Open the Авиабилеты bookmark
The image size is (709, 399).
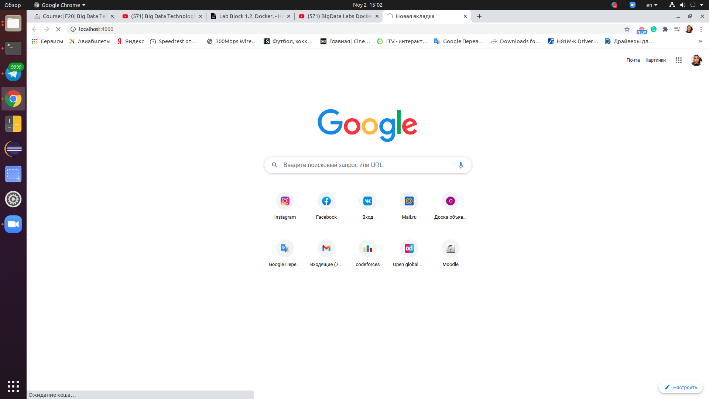click(x=90, y=41)
